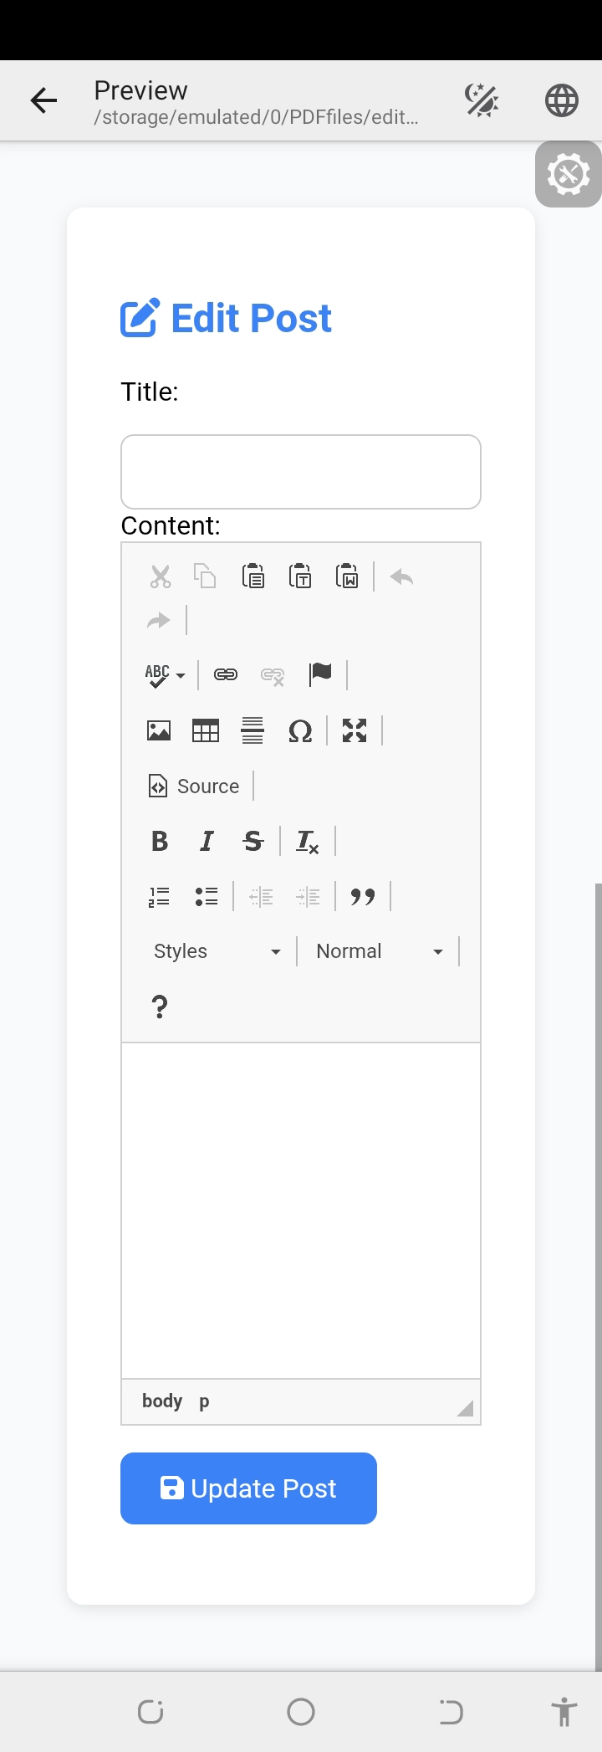
Task: Click the Title input field
Action: [301, 472]
